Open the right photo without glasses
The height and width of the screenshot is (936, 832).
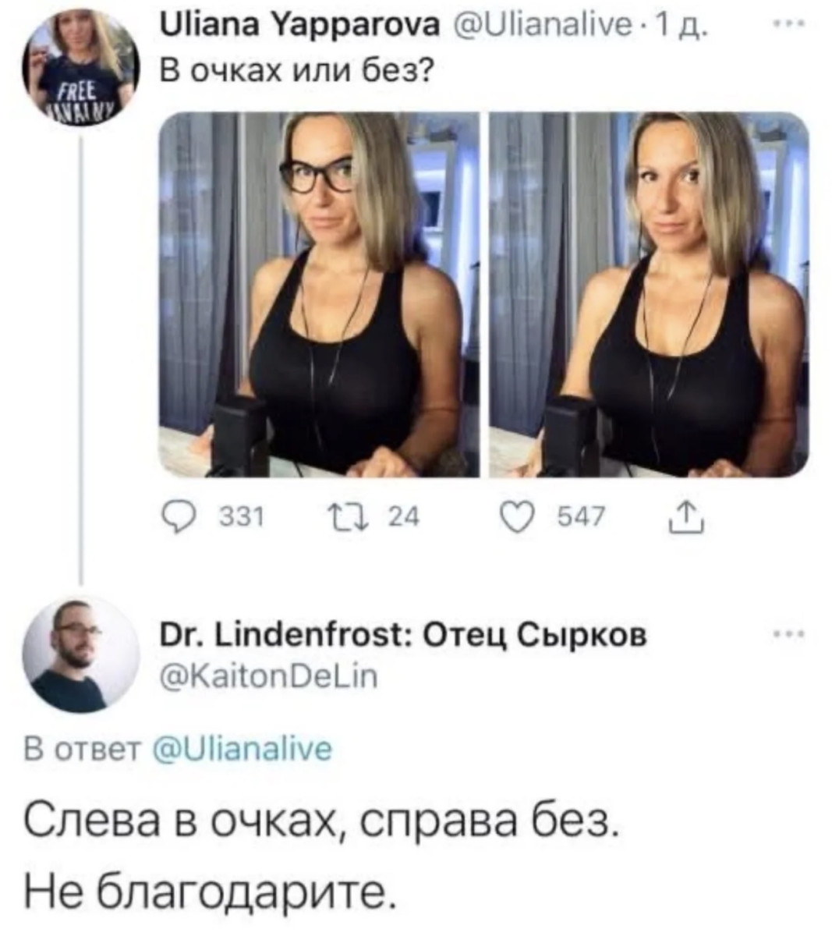pyautogui.click(x=649, y=294)
